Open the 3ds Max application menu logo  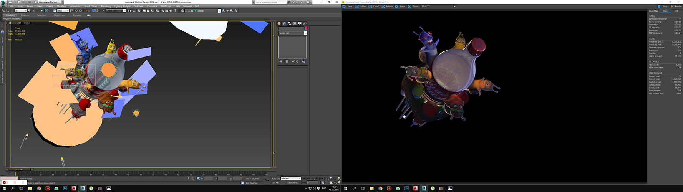[3, 3]
